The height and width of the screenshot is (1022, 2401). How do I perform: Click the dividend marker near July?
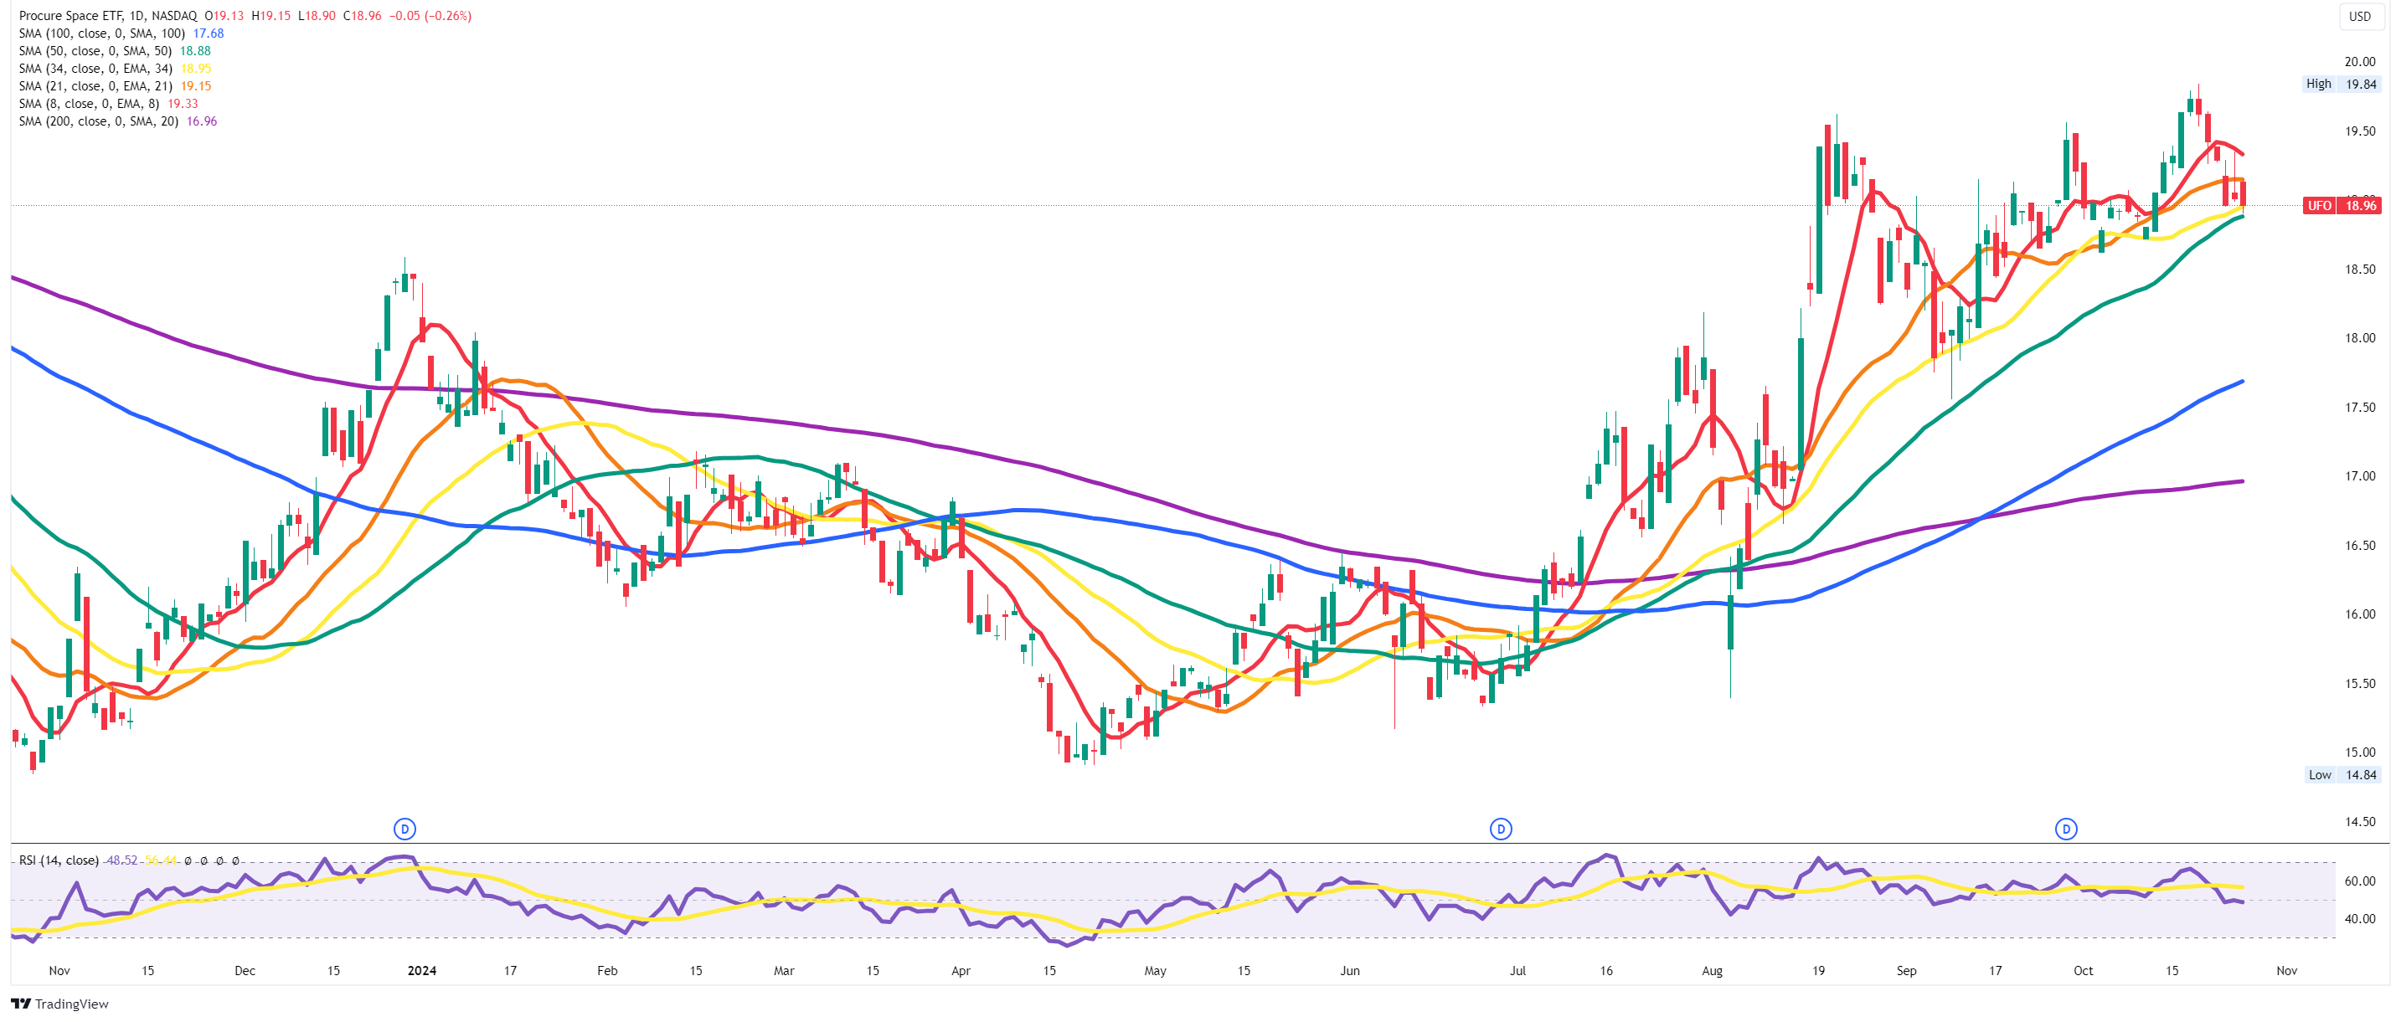[1501, 828]
